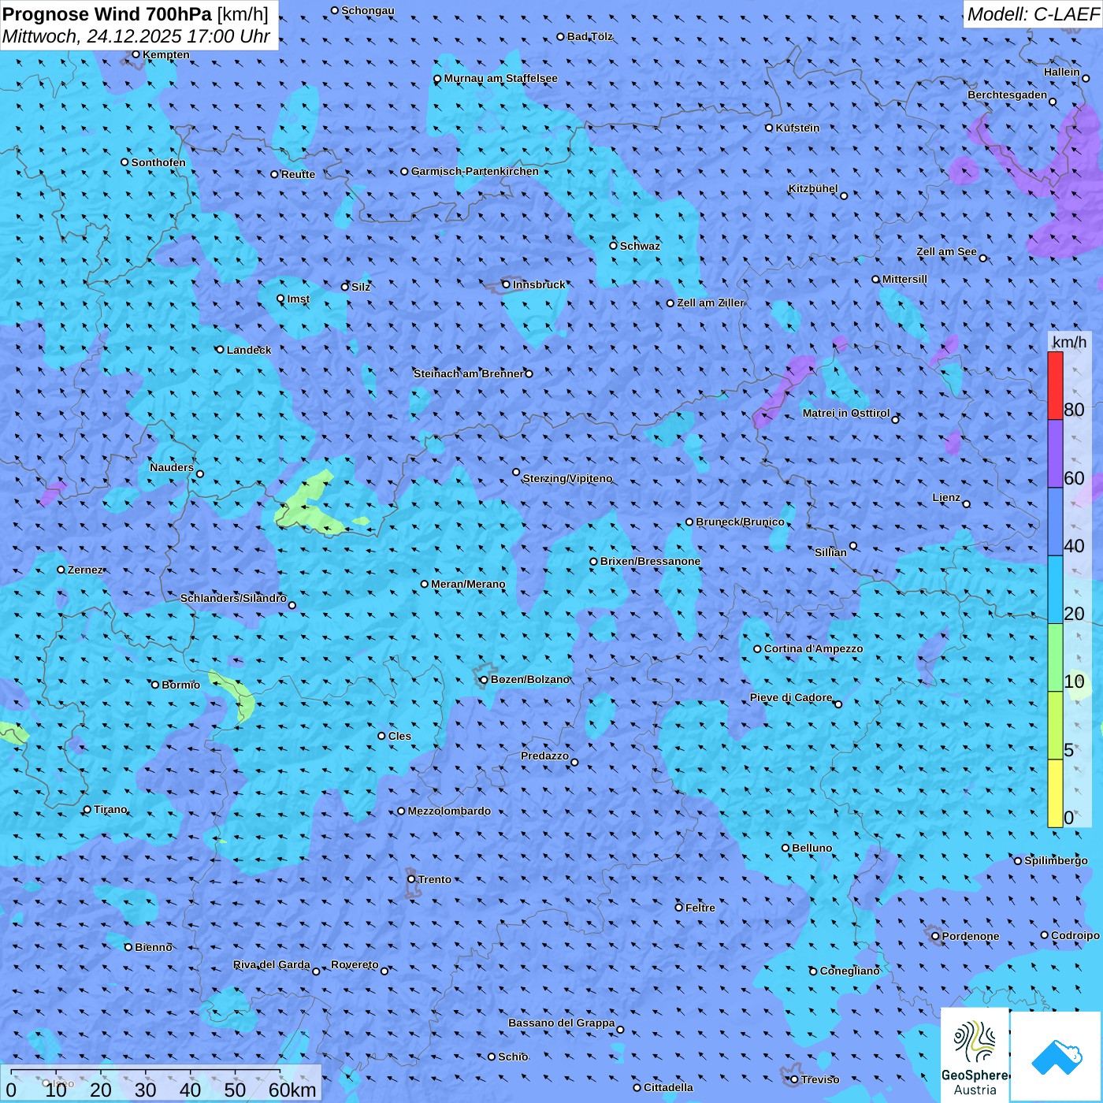Viewport: 1103px width, 1103px height.
Task: Select the green 10–20 km/h legend swatch
Action: (1055, 658)
